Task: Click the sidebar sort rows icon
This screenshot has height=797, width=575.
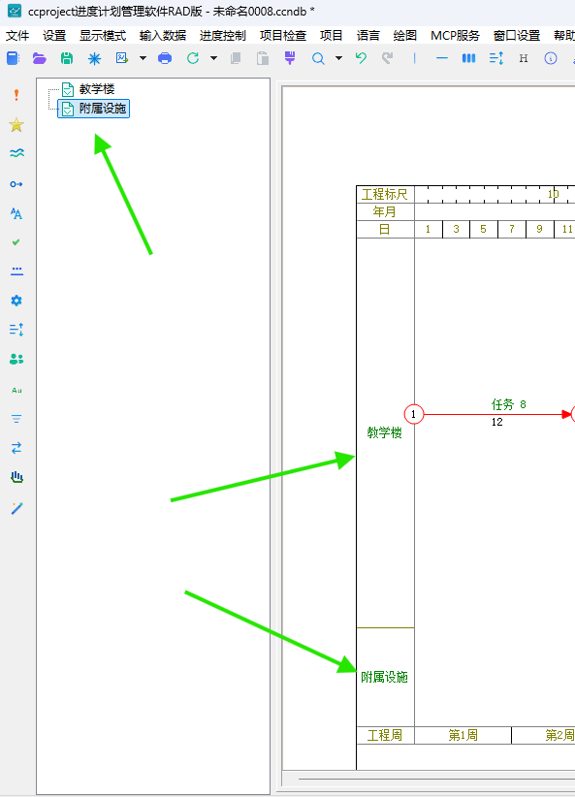Action: pos(16,330)
